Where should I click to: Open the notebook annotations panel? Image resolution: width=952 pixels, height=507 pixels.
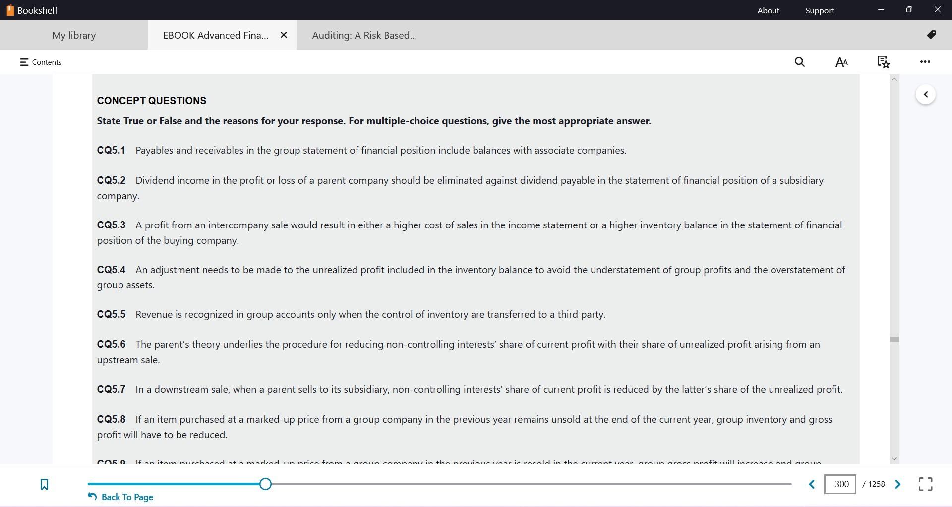coord(884,62)
